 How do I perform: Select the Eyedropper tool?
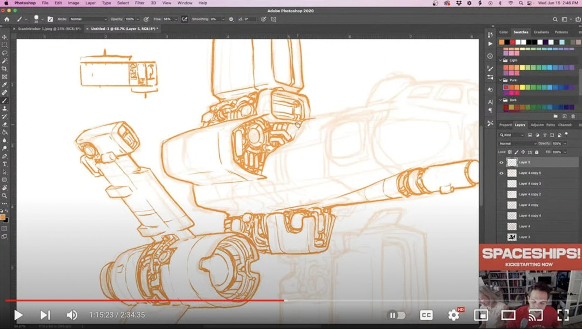tap(5, 85)
